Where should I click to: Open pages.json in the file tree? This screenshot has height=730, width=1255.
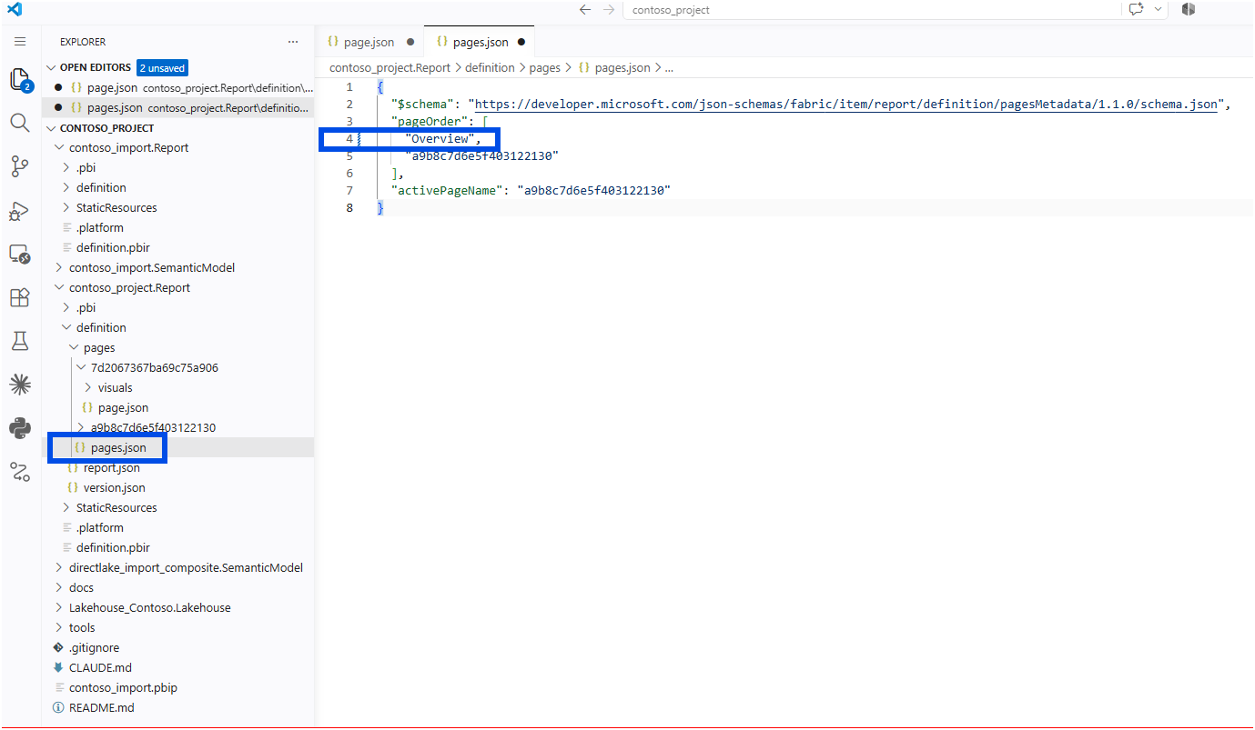118,447
